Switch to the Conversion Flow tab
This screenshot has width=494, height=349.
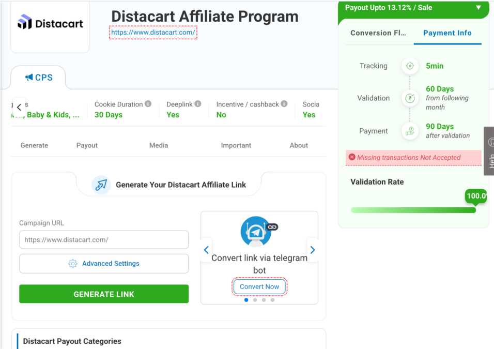pyautogui.click(x=378, y=33)
